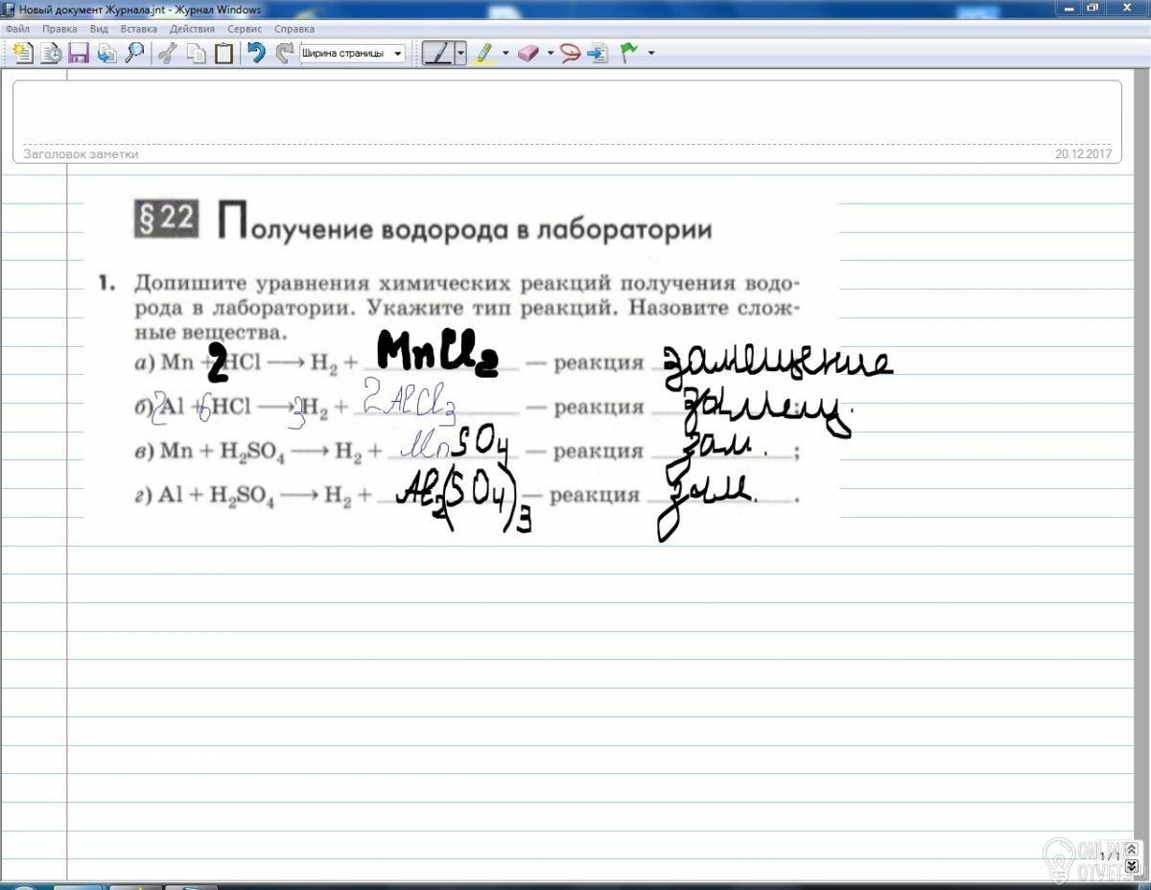Click the Paste clipboard icon

223,53
